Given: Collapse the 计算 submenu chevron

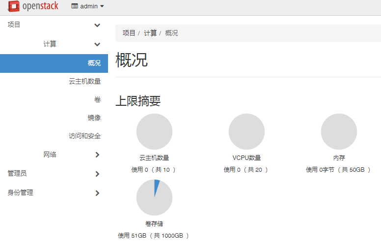Looking at the screenshot, I should (x=97, y=44).
